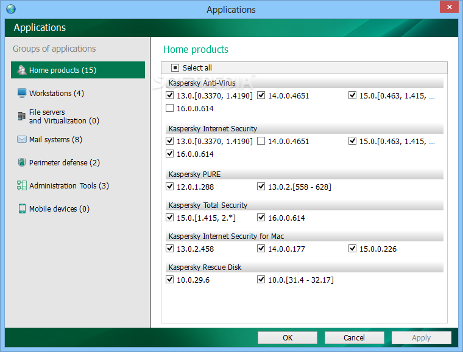Close the Applications window
Screen dimensions: 463x352
coord(450,7)
